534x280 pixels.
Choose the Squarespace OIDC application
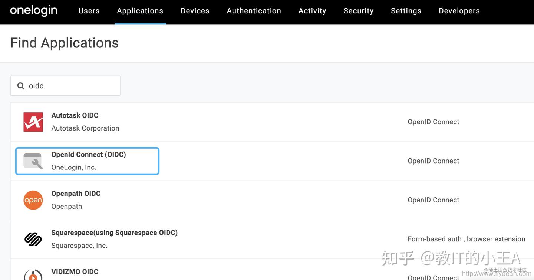click(114, 233)
